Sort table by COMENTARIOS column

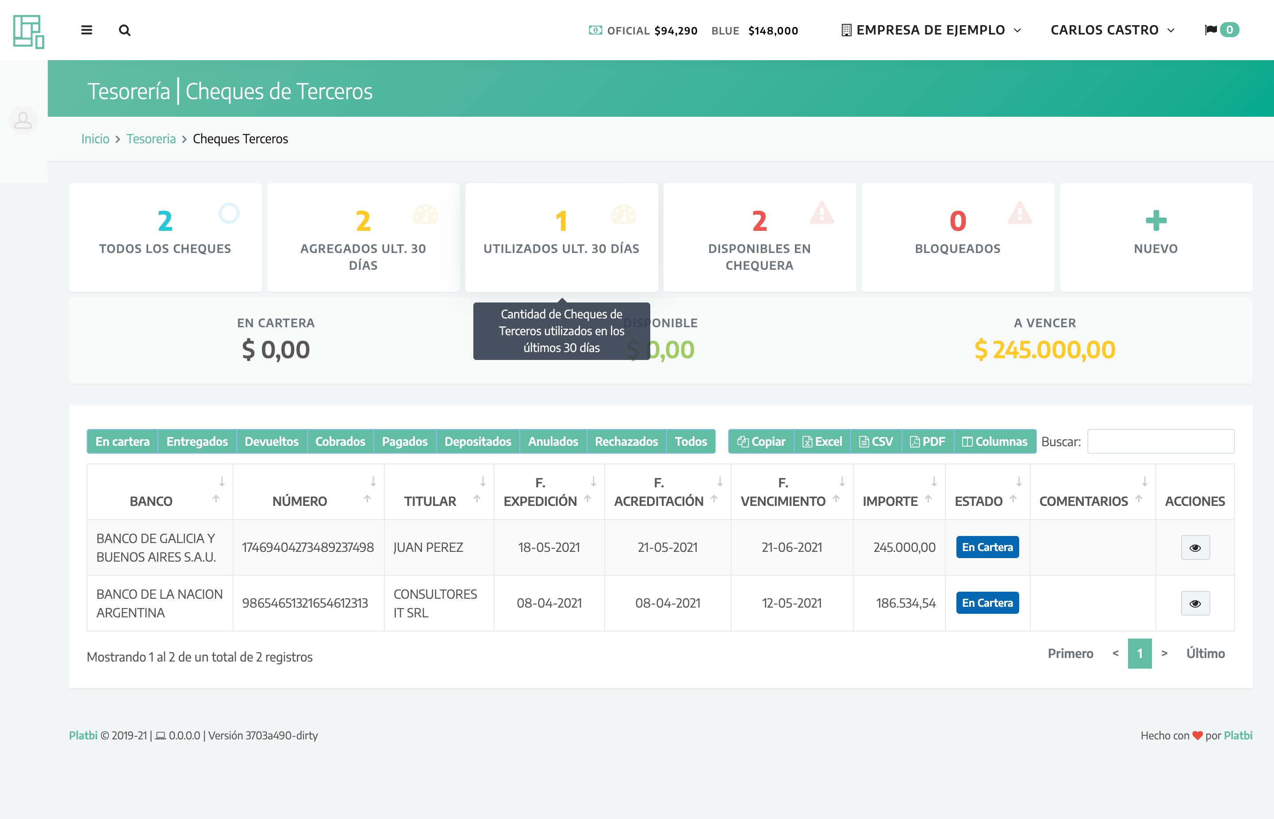1093,492
